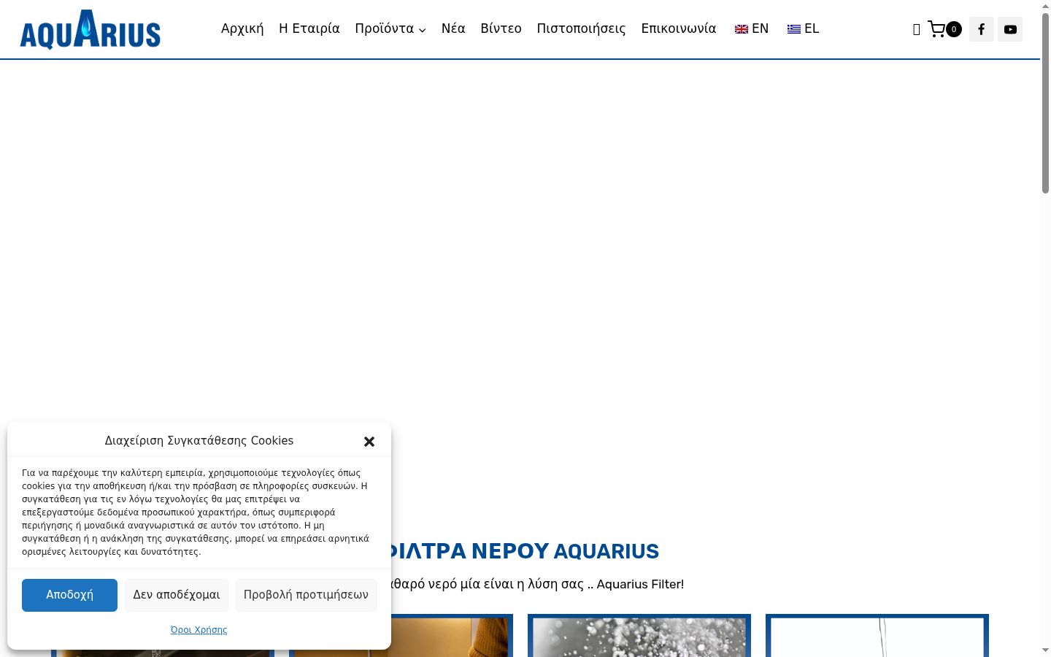Image resolution: width=1051 pixels, height=657 pixels.
Task: Switch language to EL
Action: pos(804,28)
